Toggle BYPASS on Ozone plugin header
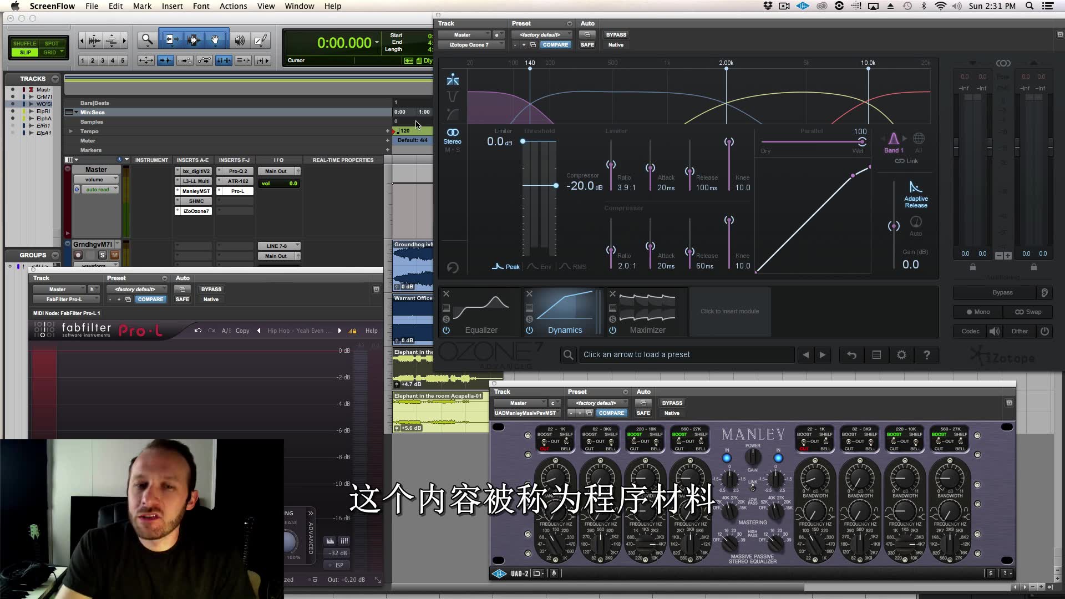 pyautogui.click(x=616, y=34)
